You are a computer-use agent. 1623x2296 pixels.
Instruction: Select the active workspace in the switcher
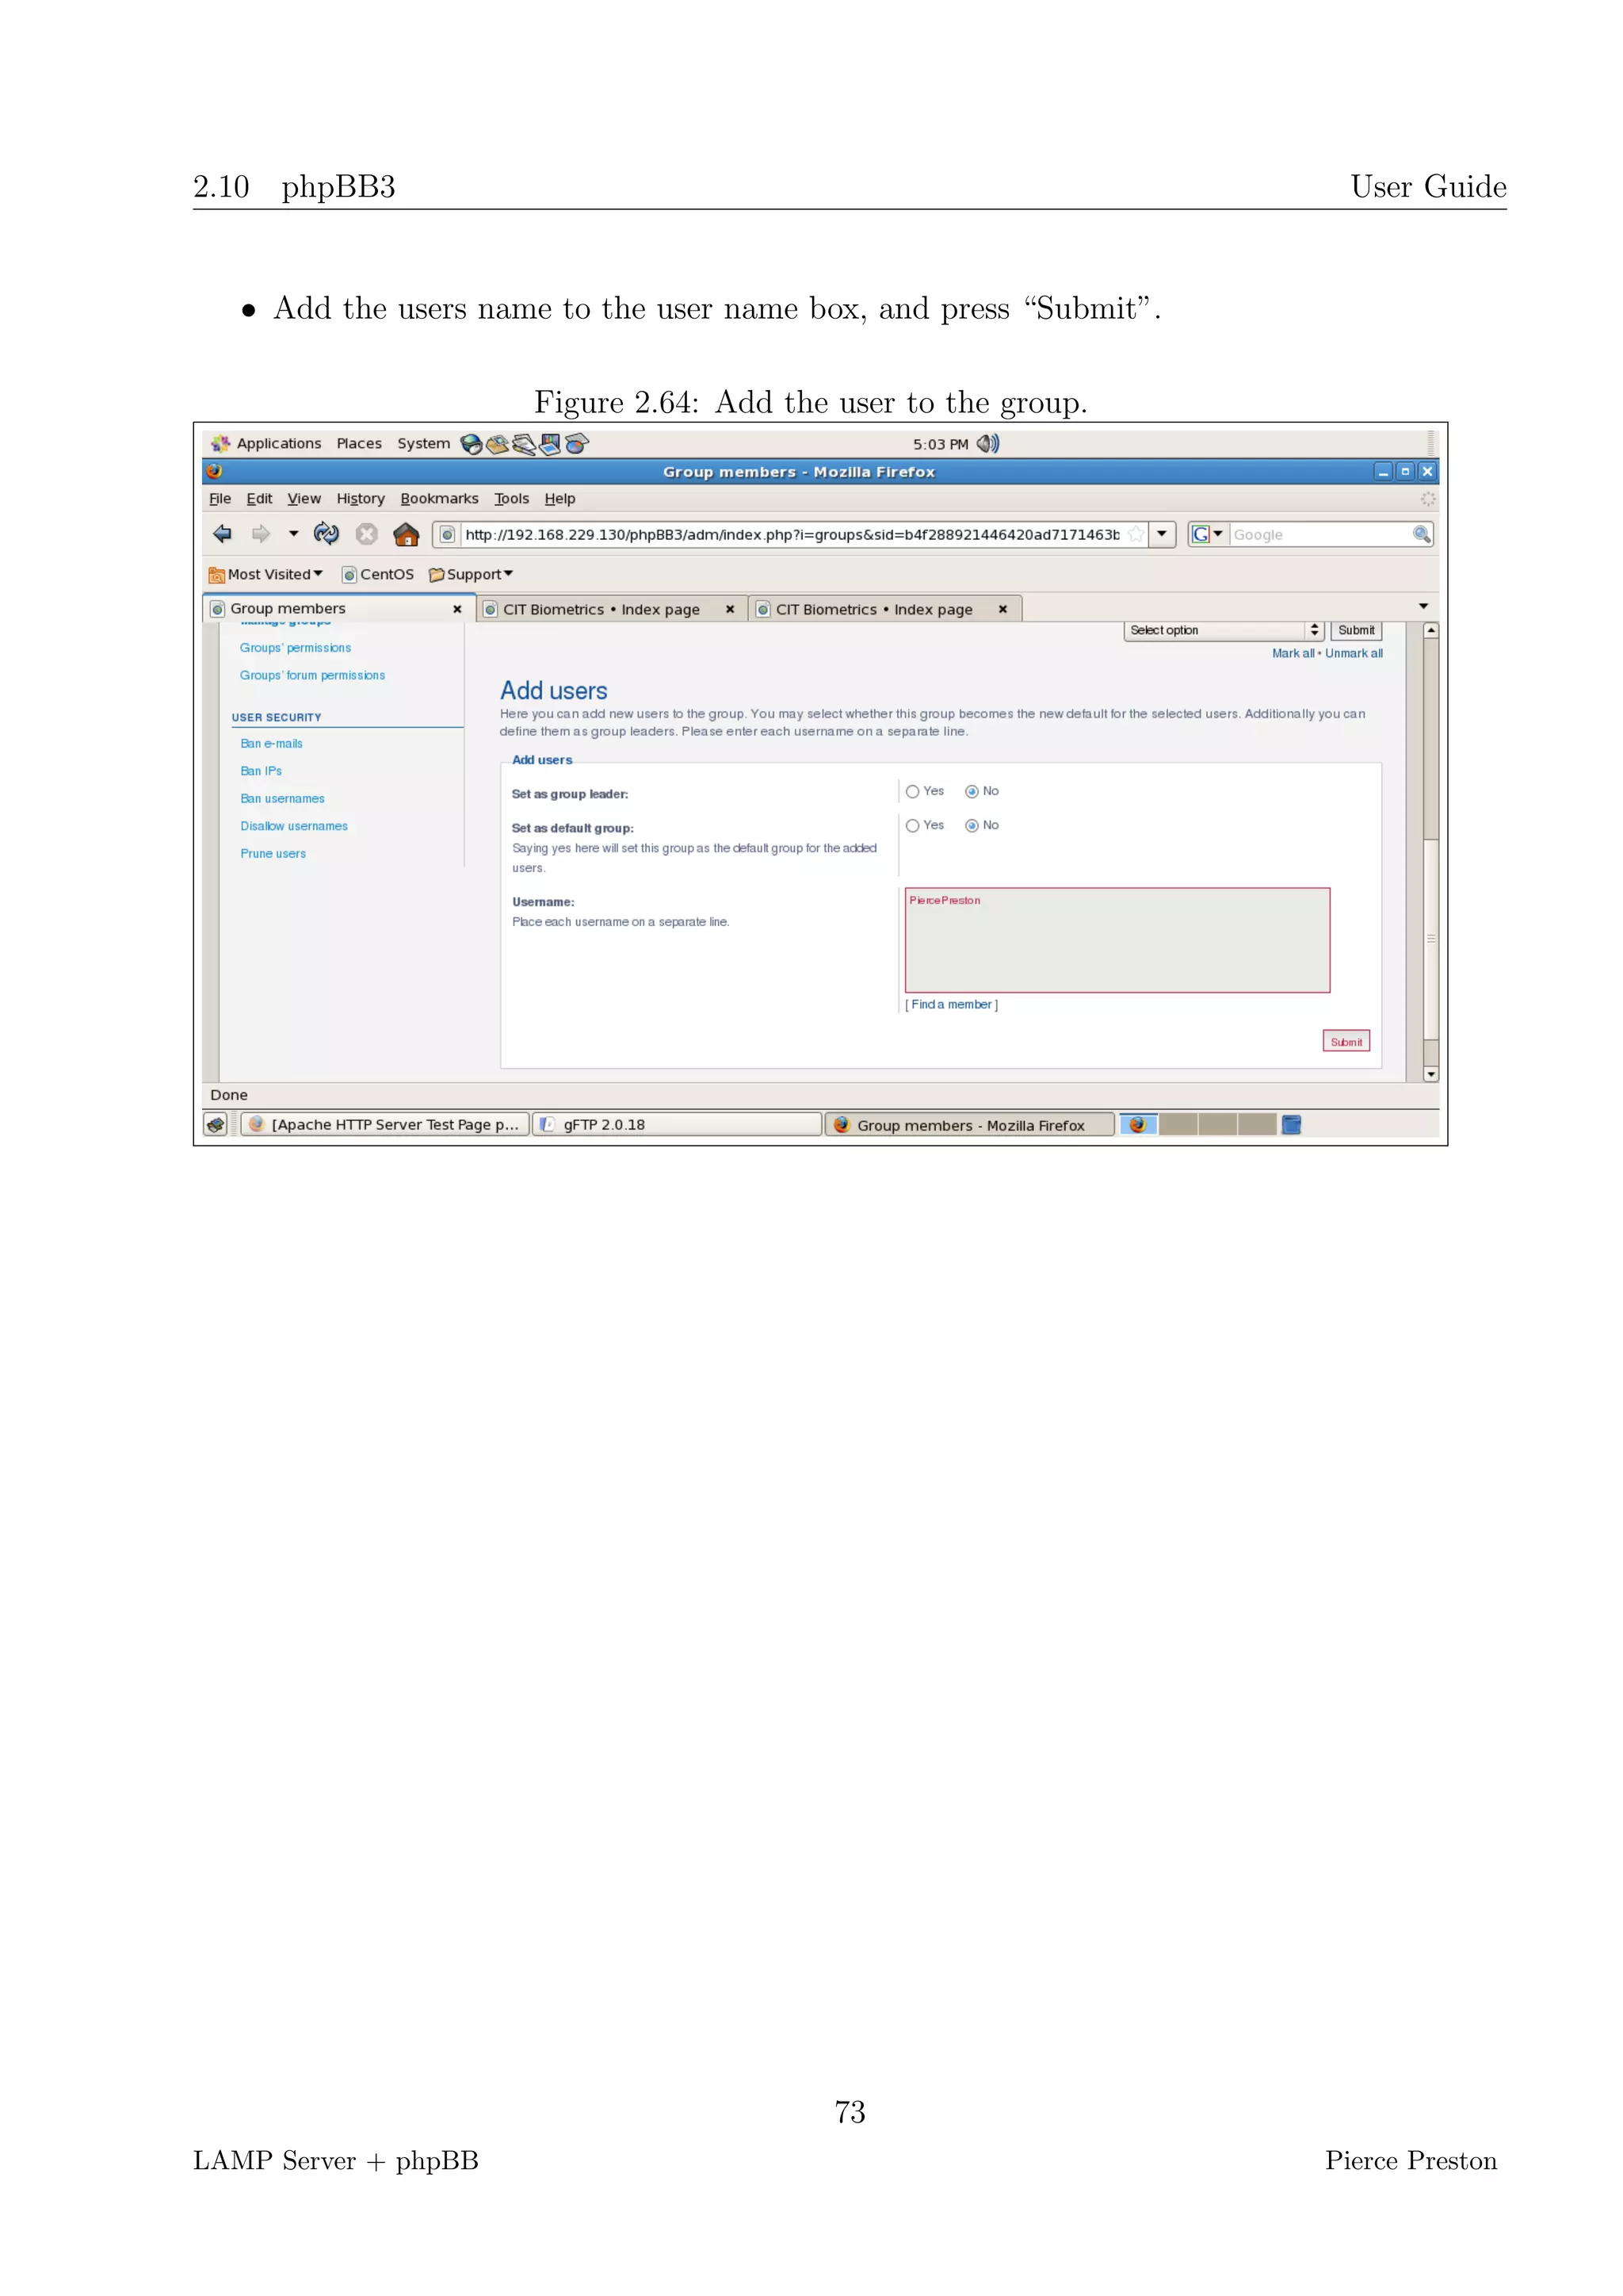[1138, 1125]
